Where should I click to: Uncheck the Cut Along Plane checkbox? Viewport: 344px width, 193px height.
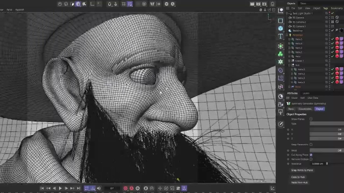311,155
